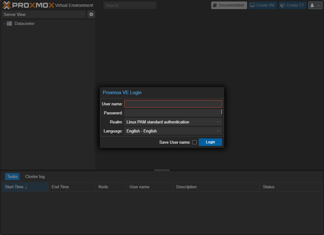The width and height of the screenshot is (324, 235).
Task: Expand the Server View selector
Action: (x=44, y=14)
